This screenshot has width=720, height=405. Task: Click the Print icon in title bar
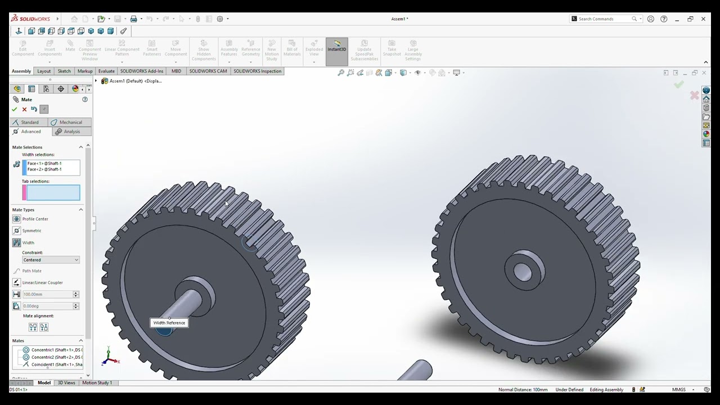(x=133, y=19)
